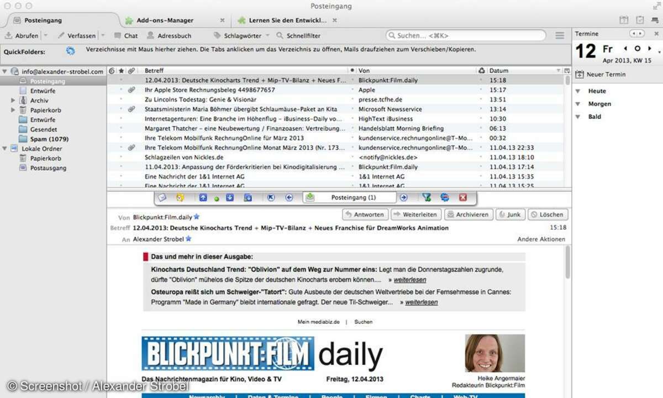Collapse the Lokale Ordner tree
Image resolution: width=663 pixels, height=398 pixels.
click(5, 149)
